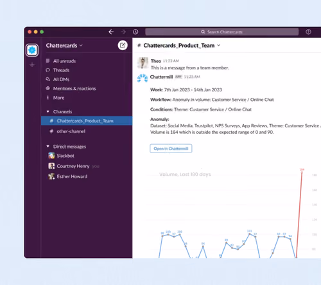This screenshot has height=285, width=321.
Task: Add a workspace with plus icon
Action: pyautogui.click(x=32, y=64)
